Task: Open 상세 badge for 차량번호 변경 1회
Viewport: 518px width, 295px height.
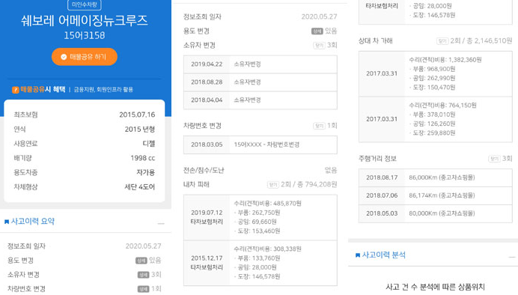Action: point(143,289)
